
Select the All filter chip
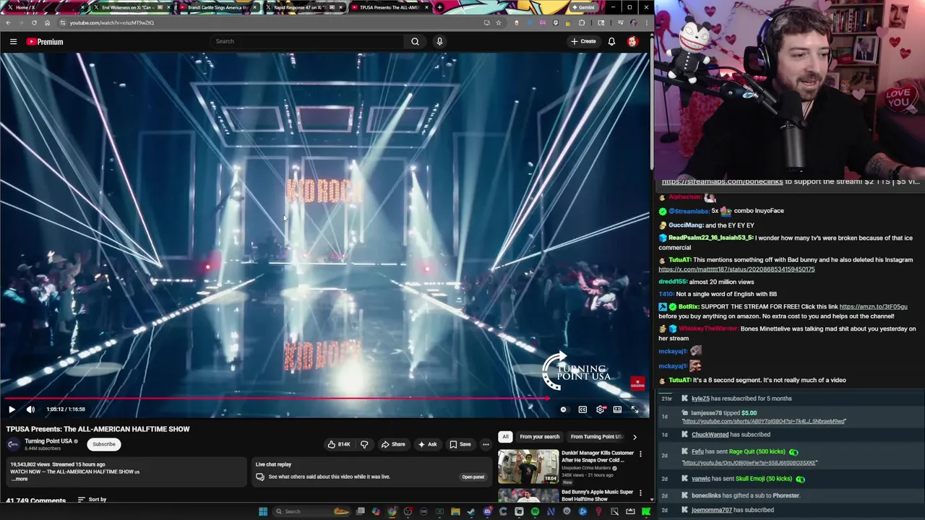(x=505, y=436)
